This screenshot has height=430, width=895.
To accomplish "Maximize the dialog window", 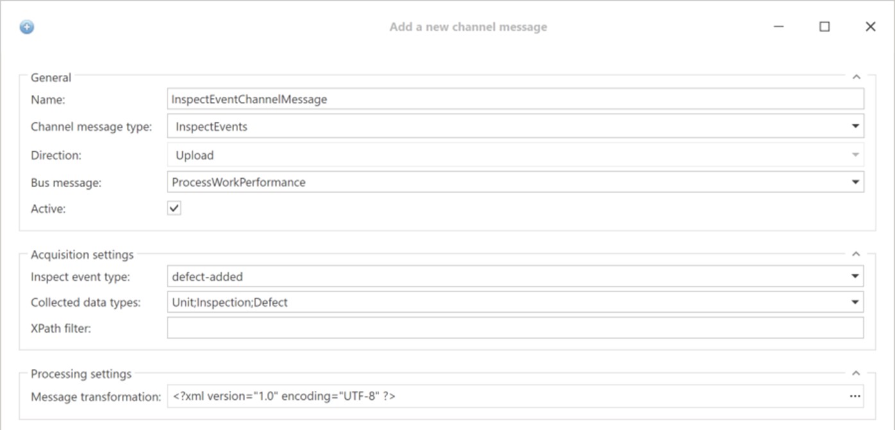I will [x=824, y=26].
